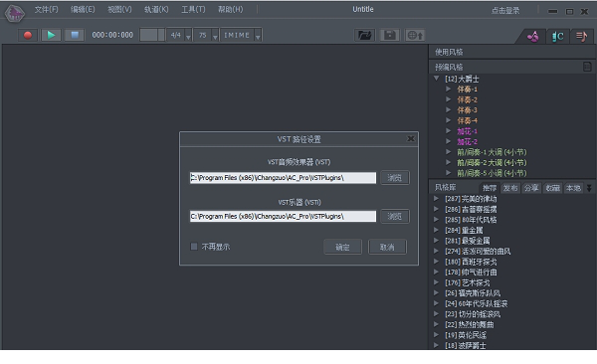Click the 点击登录 login link

coord(505,11)
